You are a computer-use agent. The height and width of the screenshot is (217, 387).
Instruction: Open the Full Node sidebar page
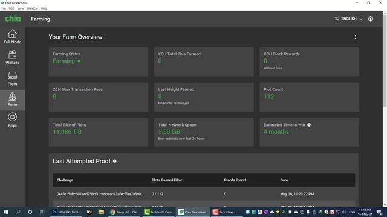[12, 37]
